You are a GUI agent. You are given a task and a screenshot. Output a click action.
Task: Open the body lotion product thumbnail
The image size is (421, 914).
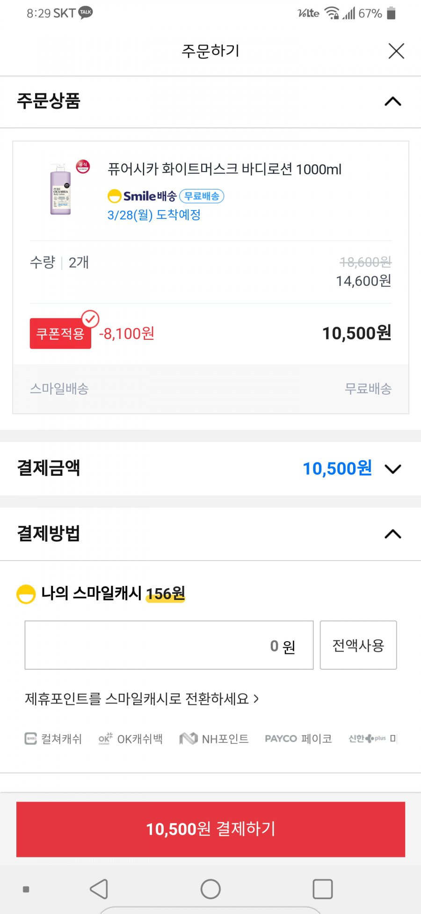pos(61,189)
